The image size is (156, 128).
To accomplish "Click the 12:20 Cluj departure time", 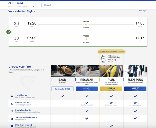I will point(32,23).
